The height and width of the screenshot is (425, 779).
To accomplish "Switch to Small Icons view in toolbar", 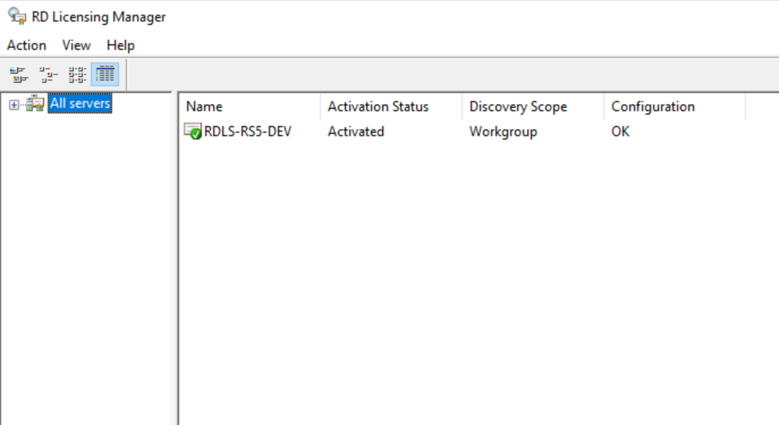I will pyautogui.click(x=48, y=74).
